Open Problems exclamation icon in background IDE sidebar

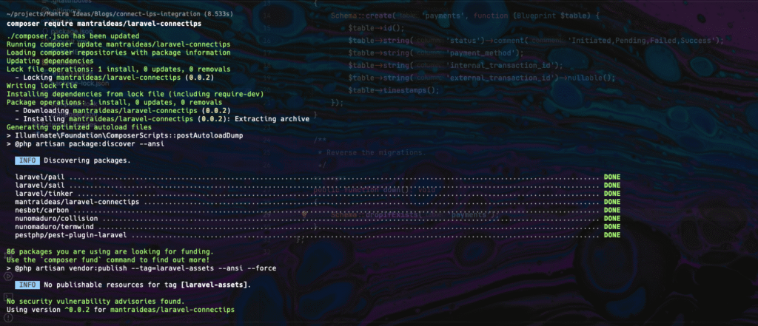coord(8,317)
